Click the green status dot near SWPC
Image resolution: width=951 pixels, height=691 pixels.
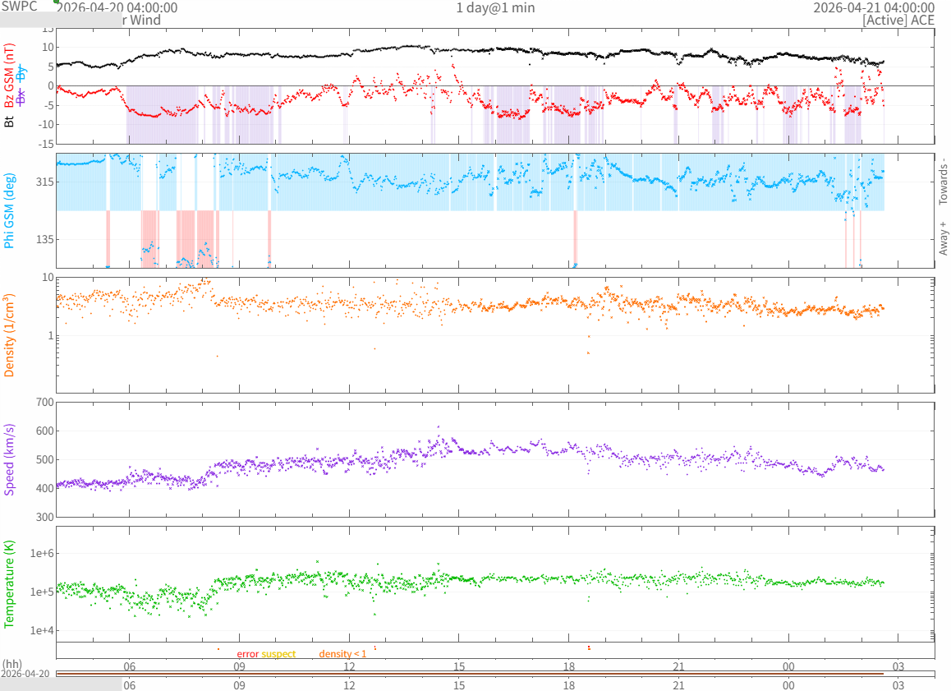57,2
